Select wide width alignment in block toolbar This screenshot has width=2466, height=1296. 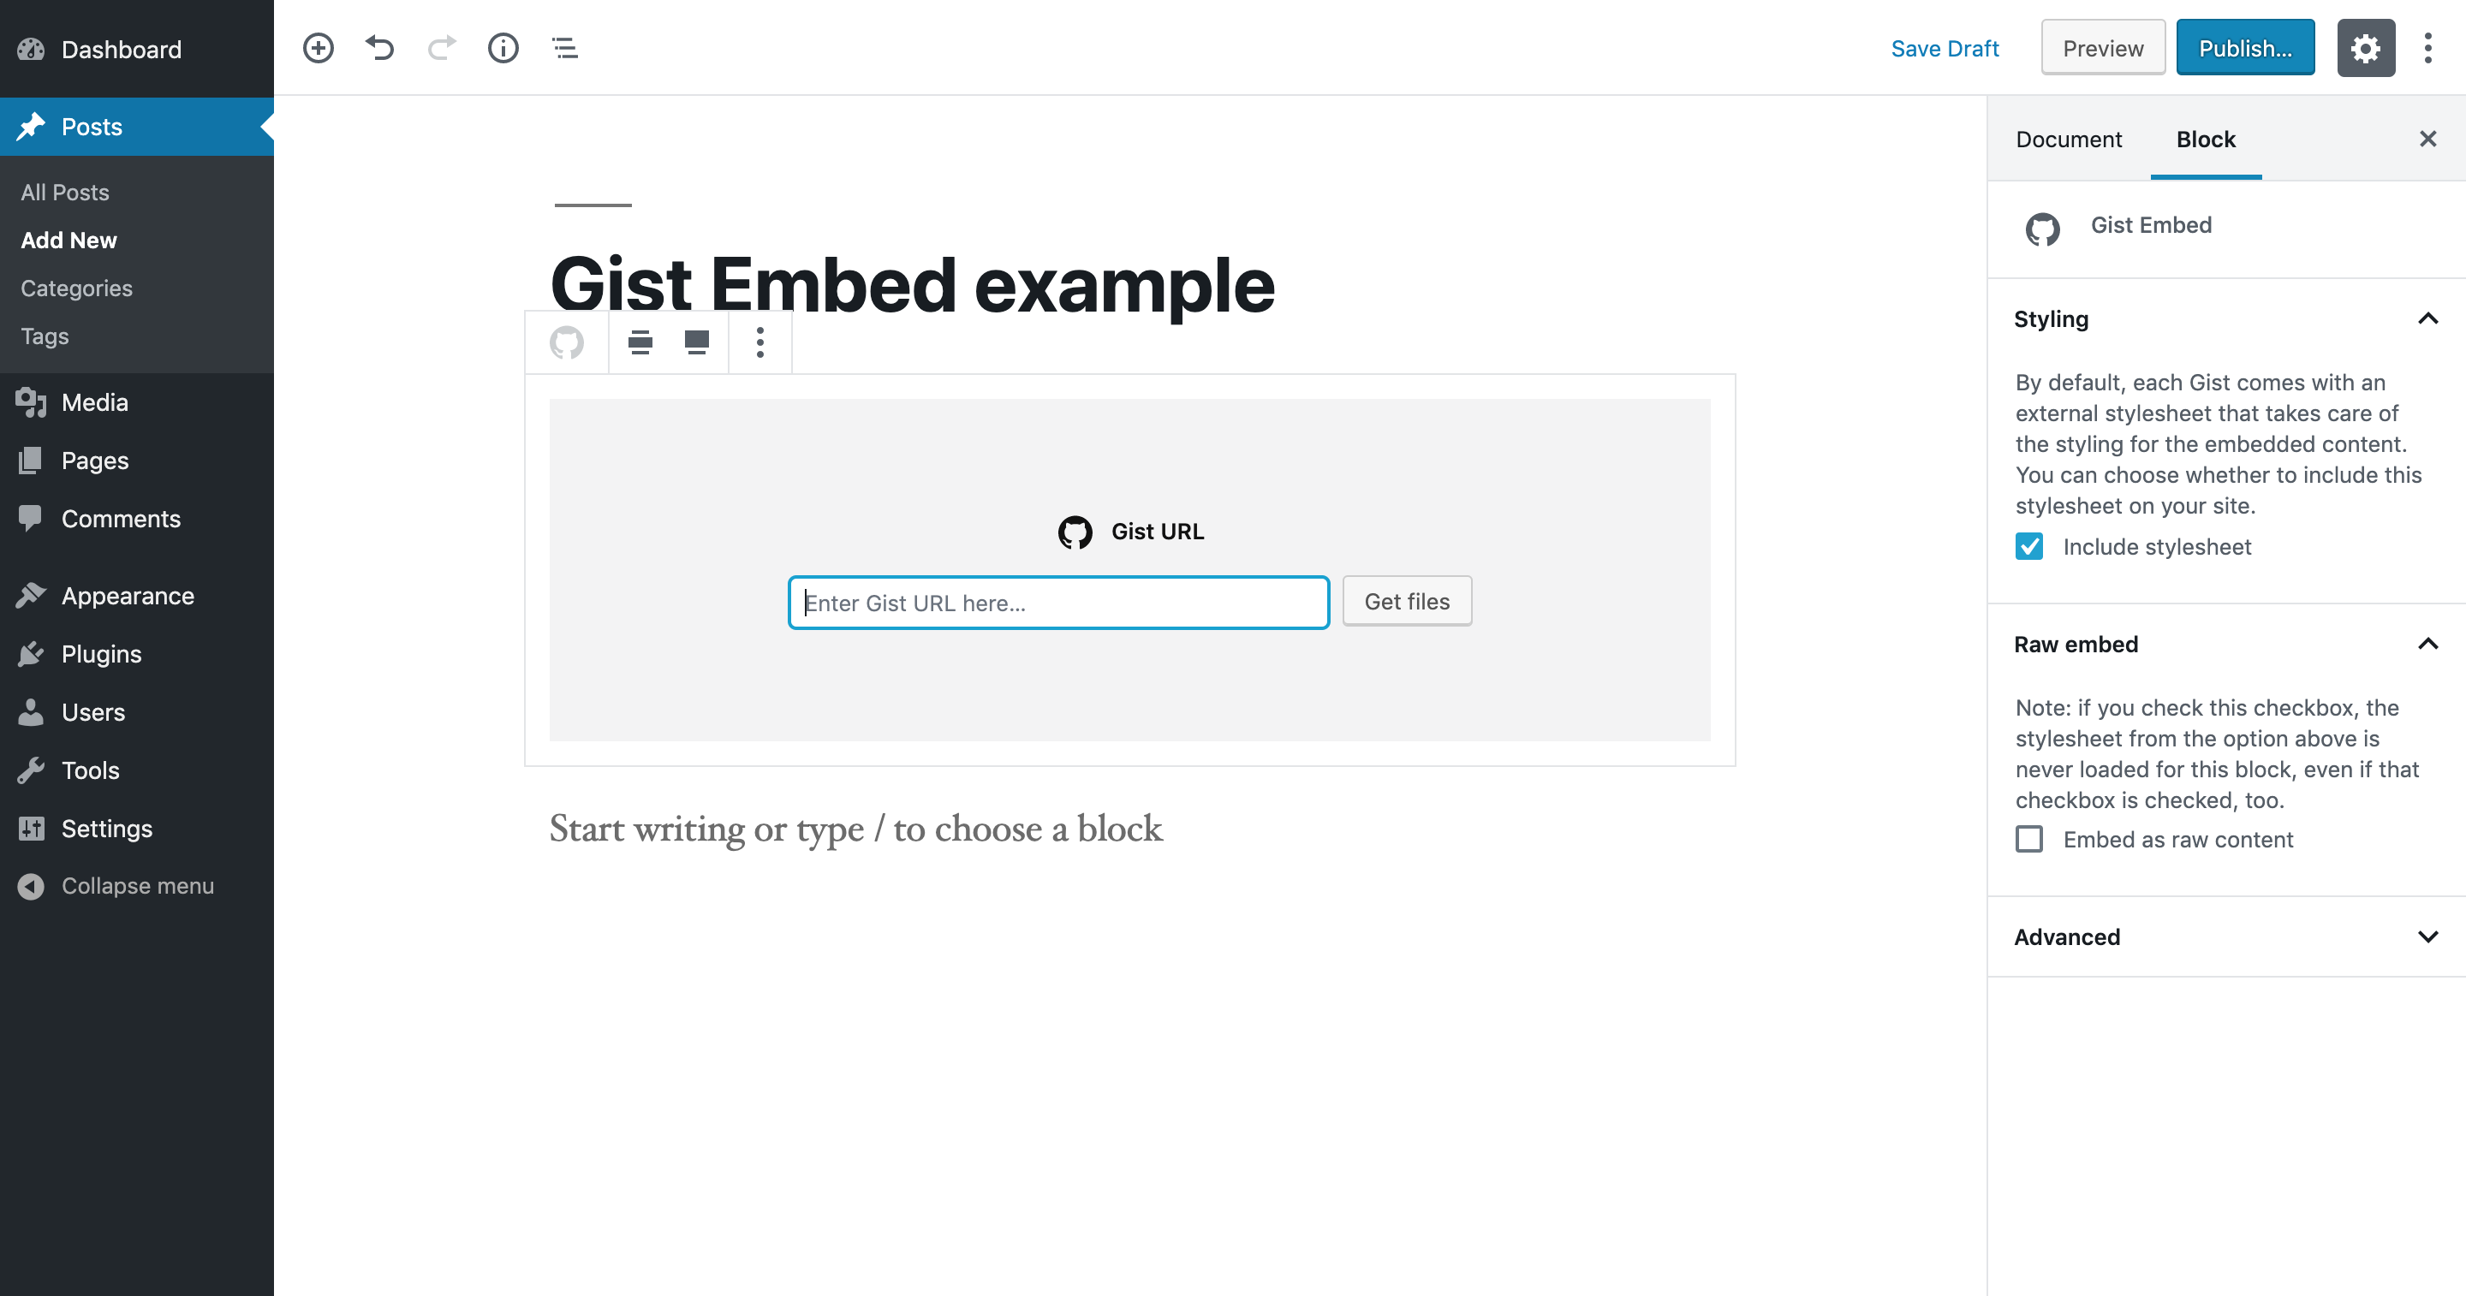[x=640, y=342]
